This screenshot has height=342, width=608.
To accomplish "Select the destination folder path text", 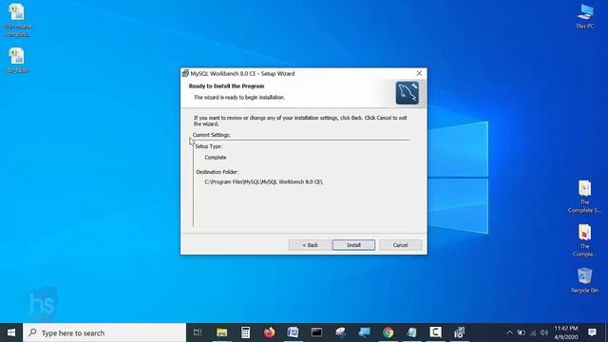I will [264, 181].
